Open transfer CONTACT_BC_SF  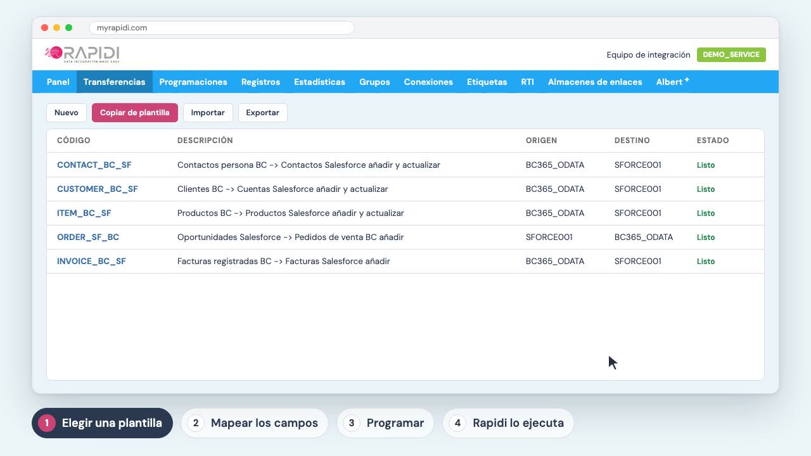click(x=94, y=165)
